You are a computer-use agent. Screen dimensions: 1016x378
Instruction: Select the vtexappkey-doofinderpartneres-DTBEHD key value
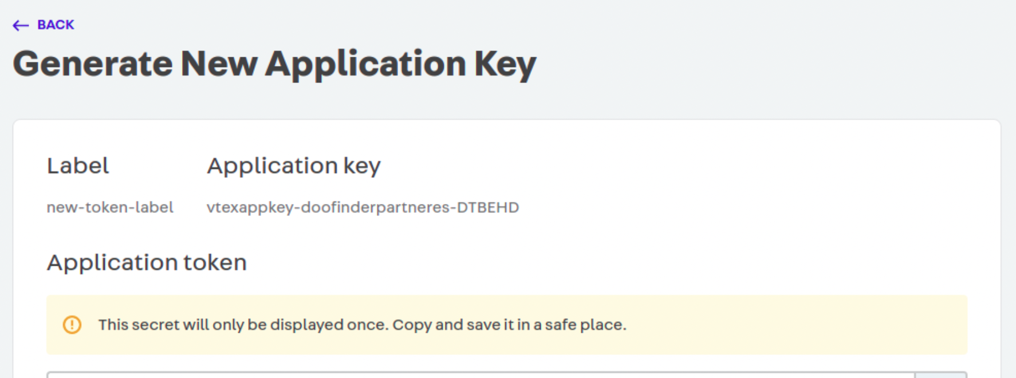(x=363, y=207)
